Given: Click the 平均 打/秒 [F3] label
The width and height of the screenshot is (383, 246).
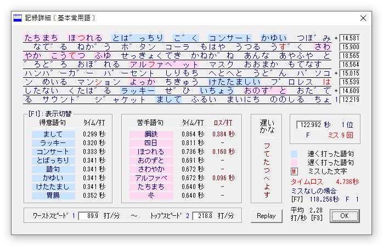Looking at the screenshot, I should coord(307,214).
